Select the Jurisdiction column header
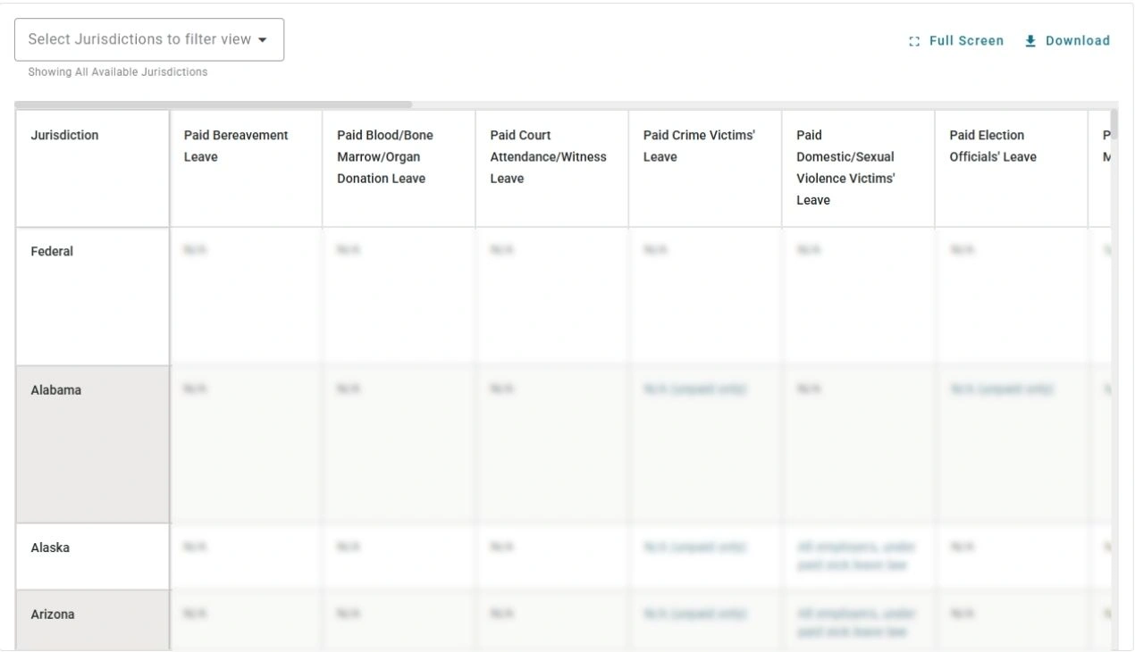The image size is (1135, 652). [x=63, y=135]
